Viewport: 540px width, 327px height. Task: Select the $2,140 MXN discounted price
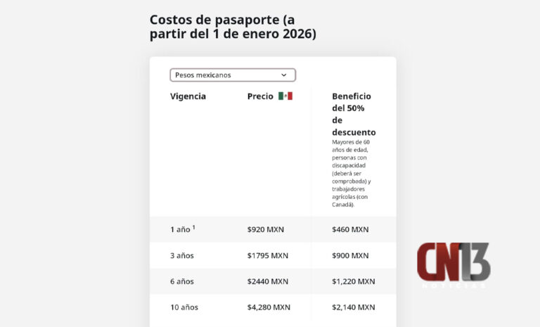coord(354,307)
